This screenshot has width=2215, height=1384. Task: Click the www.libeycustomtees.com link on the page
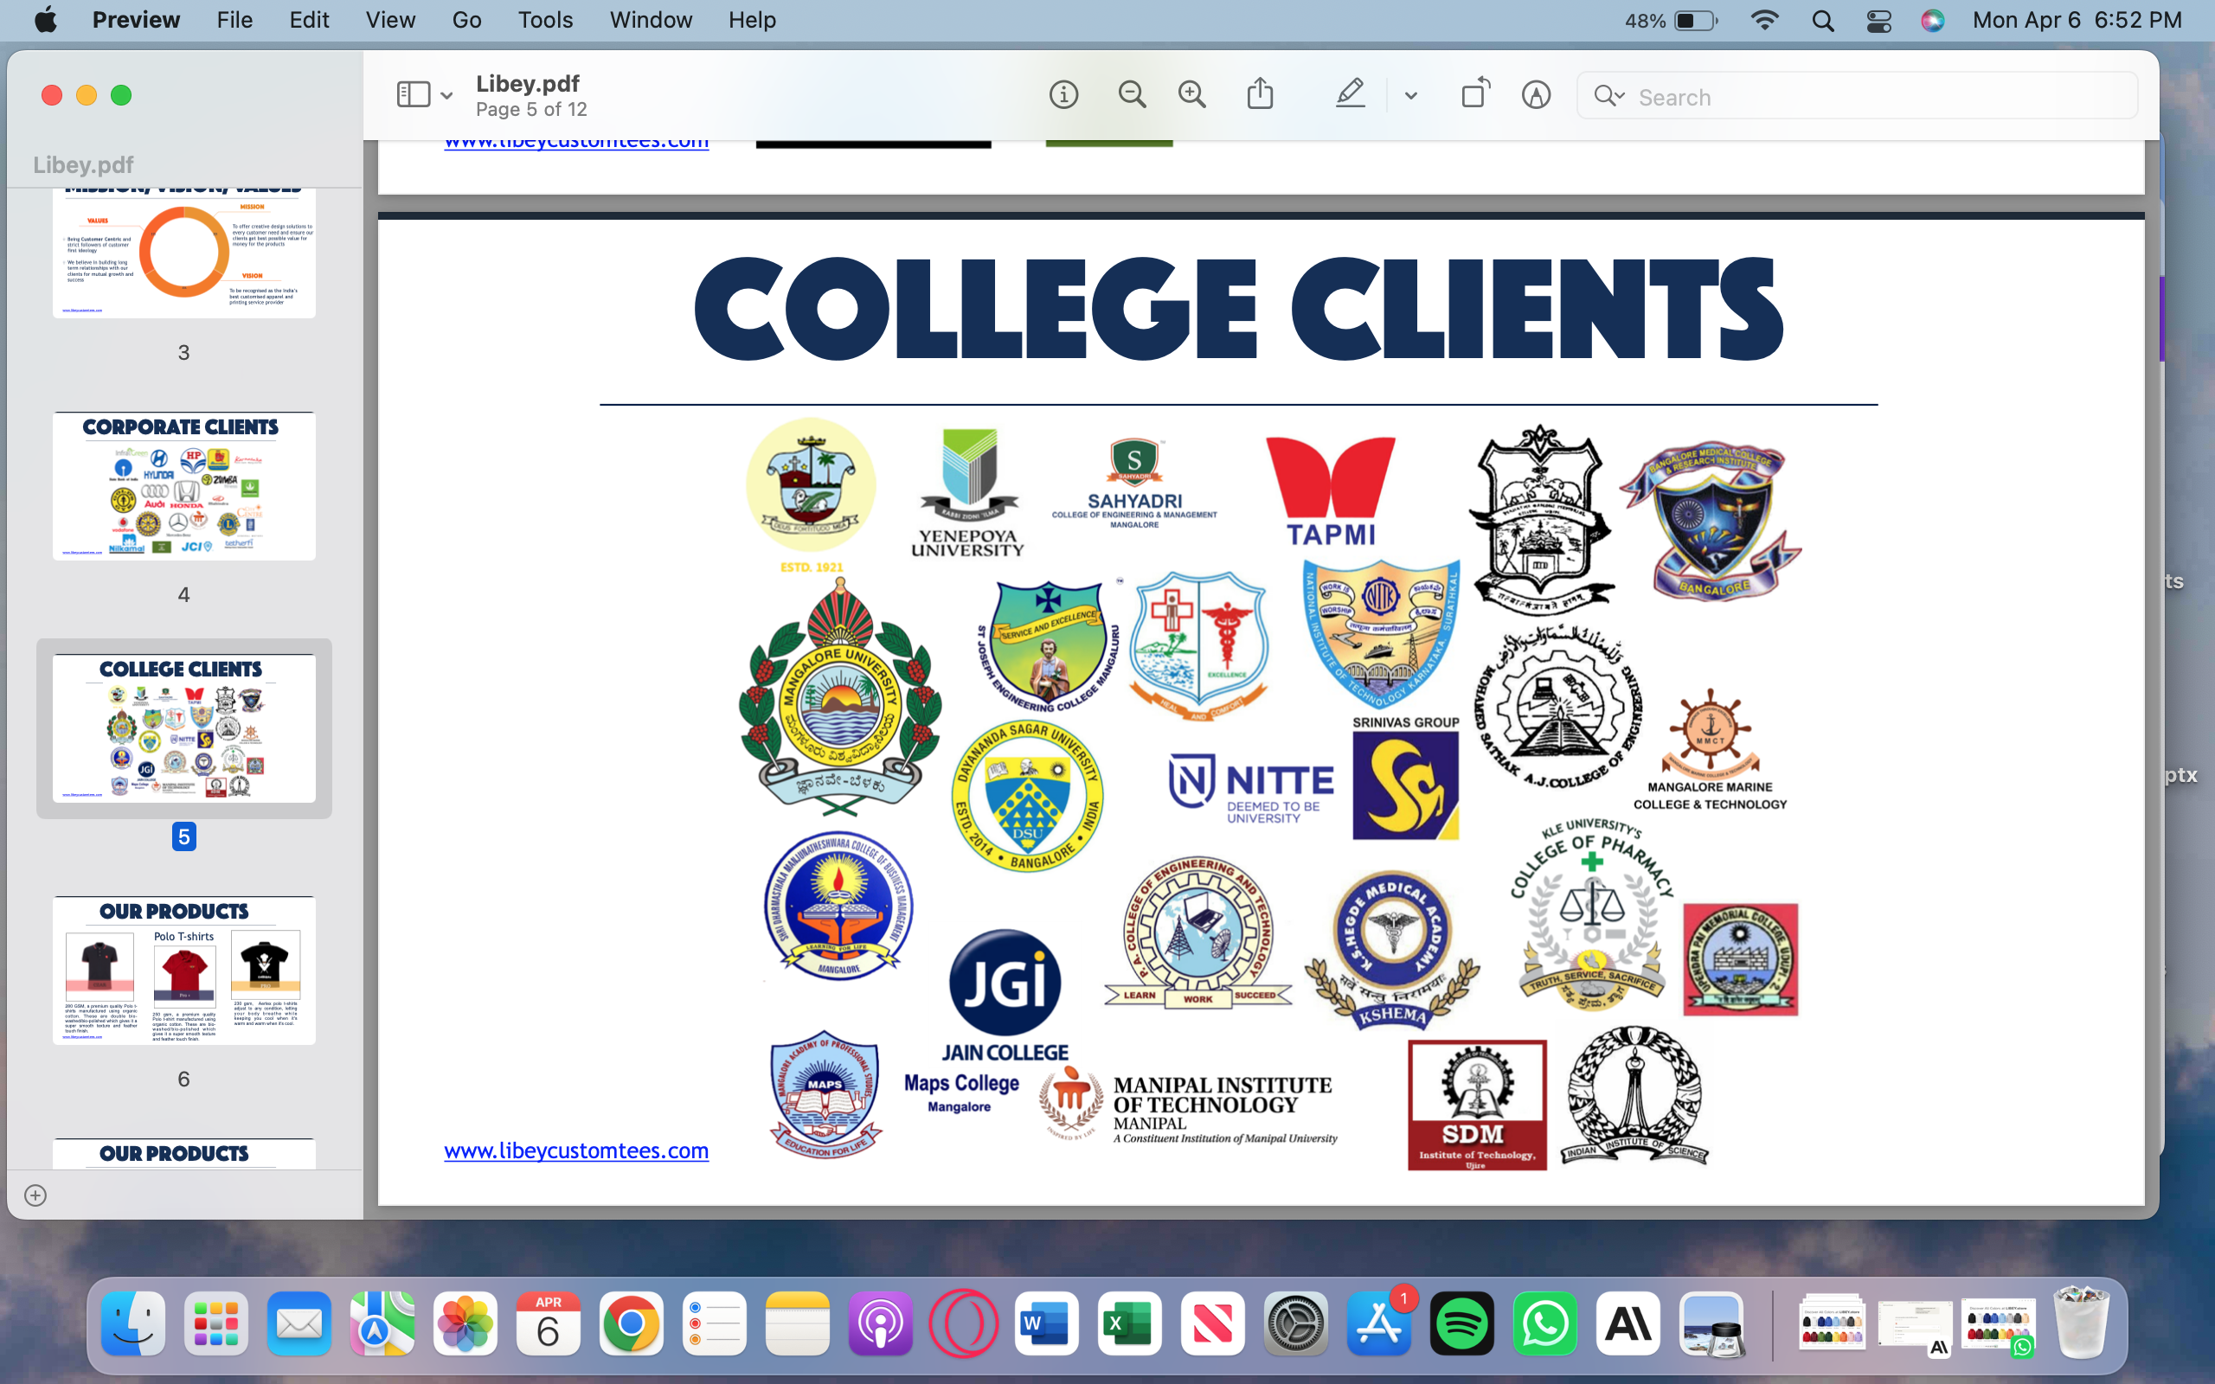tap(575, 1150)
